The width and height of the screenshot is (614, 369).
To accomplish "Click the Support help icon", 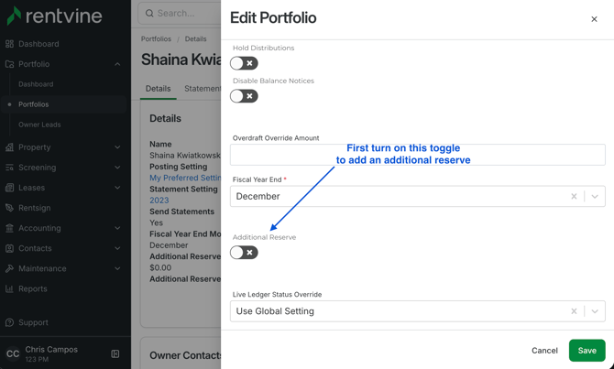I will [9, 322].
